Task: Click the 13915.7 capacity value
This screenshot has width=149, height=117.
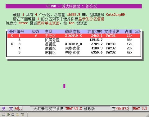Action: coord(96,40)
